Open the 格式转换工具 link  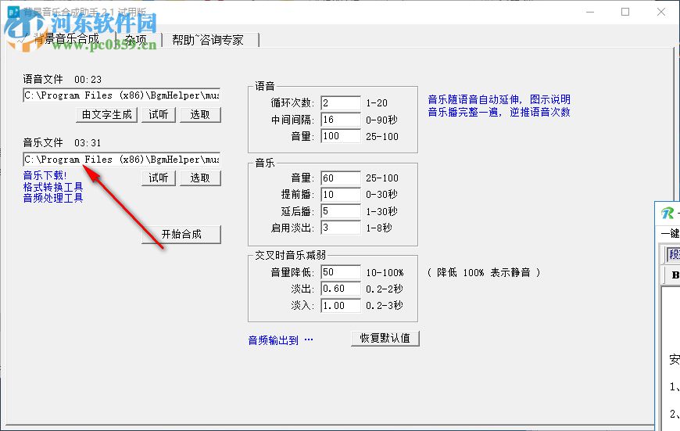(53, 187)
